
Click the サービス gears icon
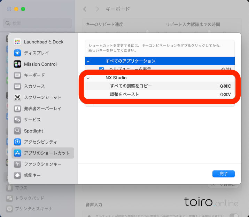click(x=17, y=120)
